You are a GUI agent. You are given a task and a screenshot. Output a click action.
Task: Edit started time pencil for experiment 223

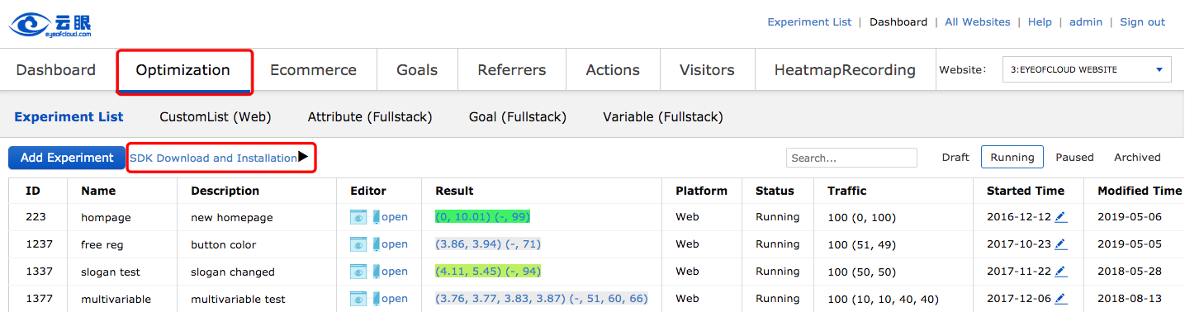(1061, 217)
